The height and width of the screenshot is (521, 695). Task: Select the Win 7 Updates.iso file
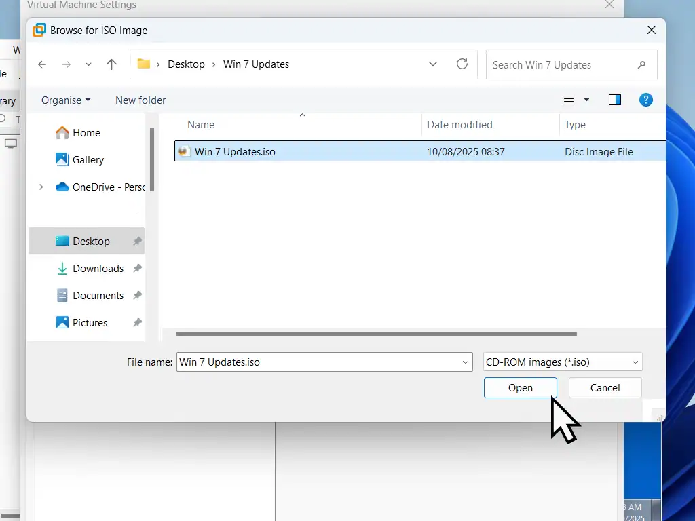[x=235, y=152]
